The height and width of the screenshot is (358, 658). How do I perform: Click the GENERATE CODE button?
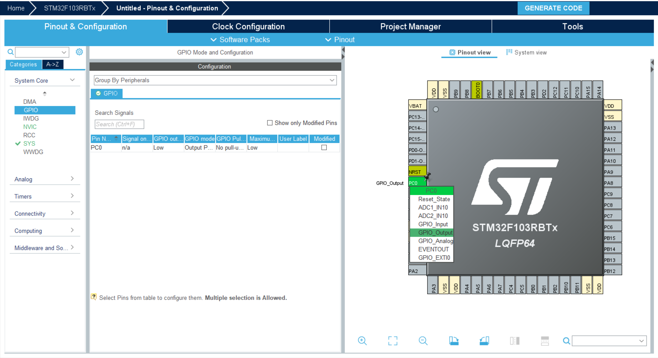coord(553,8)
